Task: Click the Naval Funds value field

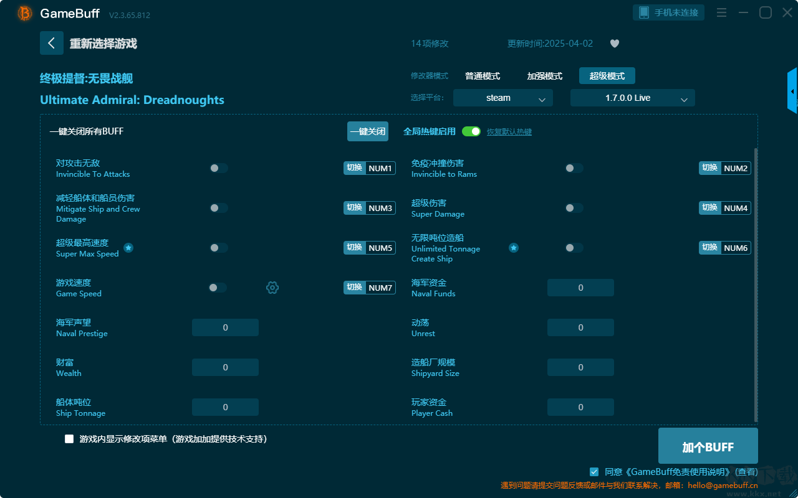Action: (x=580, y=288)
